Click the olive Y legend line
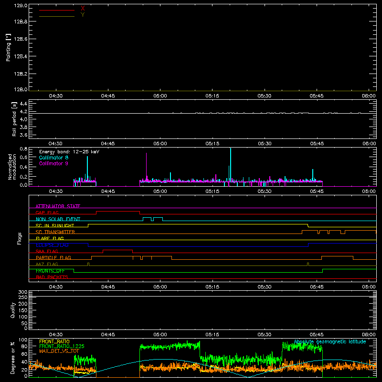Image resolution: width=382 pixels, height=382 pixels. (56, 16)
